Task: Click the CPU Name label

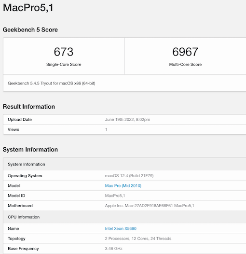Action: pos(14,228)
